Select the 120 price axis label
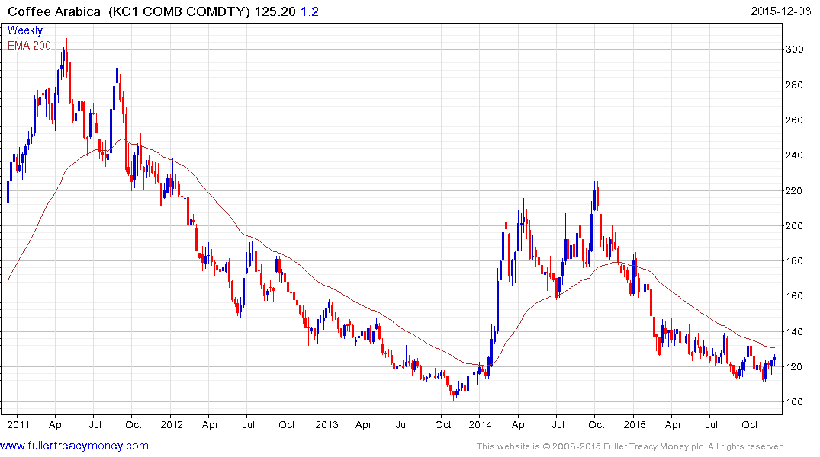This screenshot has height=457, width=820. coord(794,366)
